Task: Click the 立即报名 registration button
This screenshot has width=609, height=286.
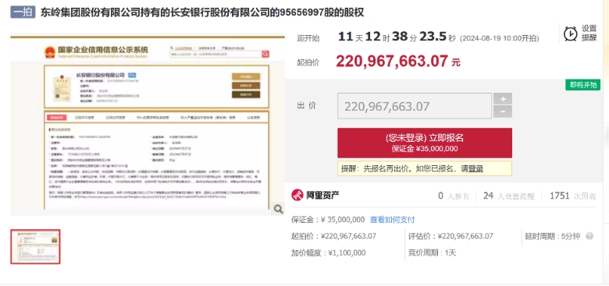Action: coord(425,143)
